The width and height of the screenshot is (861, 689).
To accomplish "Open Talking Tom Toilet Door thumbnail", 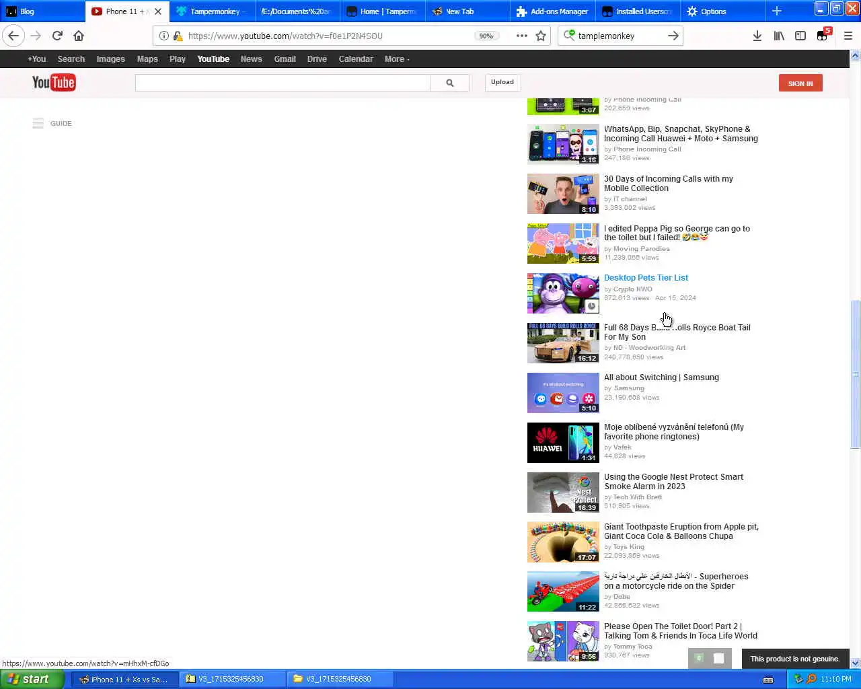I will click(563, 642).
